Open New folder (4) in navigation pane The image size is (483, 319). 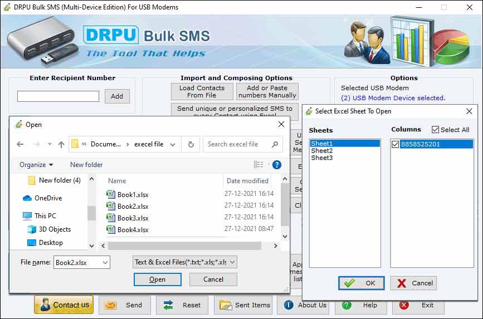click(55, 180)
